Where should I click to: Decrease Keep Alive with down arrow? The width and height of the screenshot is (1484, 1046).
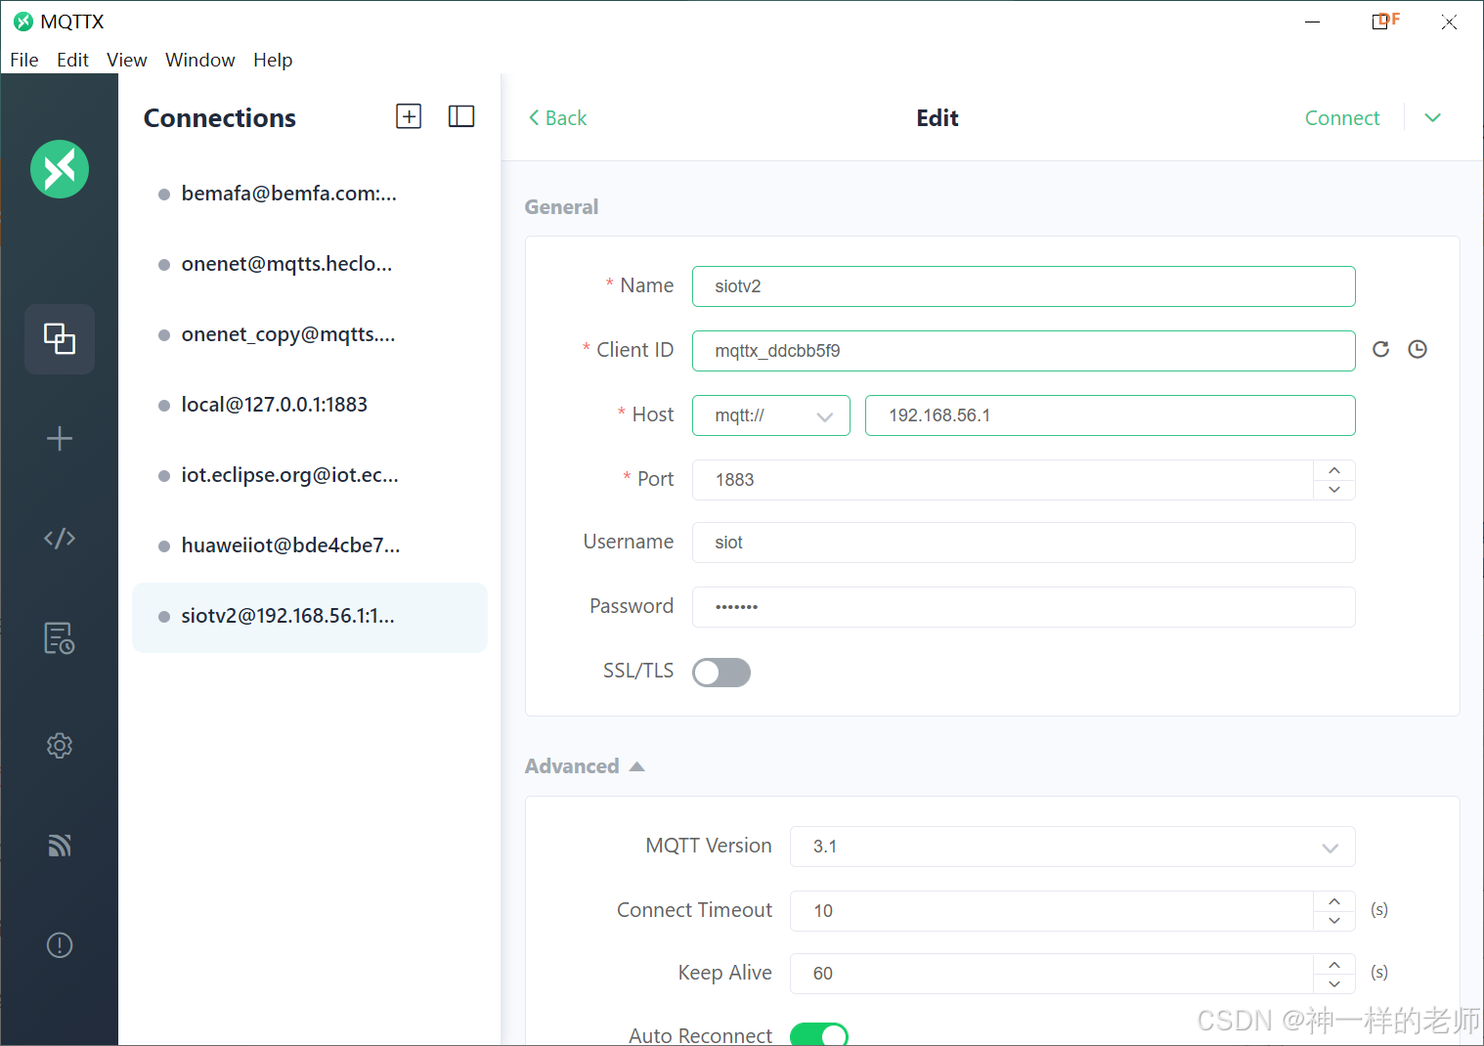pyautogui.click(x=1334, y=983)
